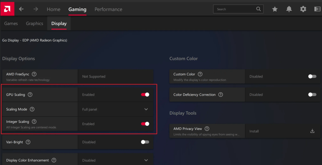
Task: Turn off the Integer Scaling switch
Action: tap(145, 124)
